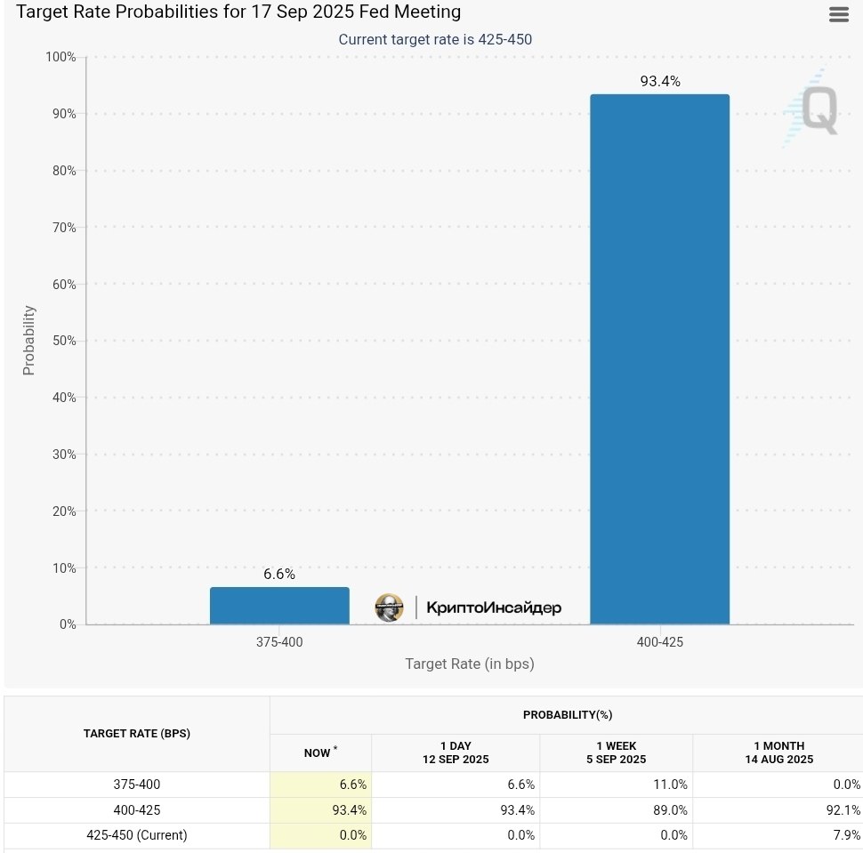
Task: Select the 400-425 table row label
Action: 137,810
